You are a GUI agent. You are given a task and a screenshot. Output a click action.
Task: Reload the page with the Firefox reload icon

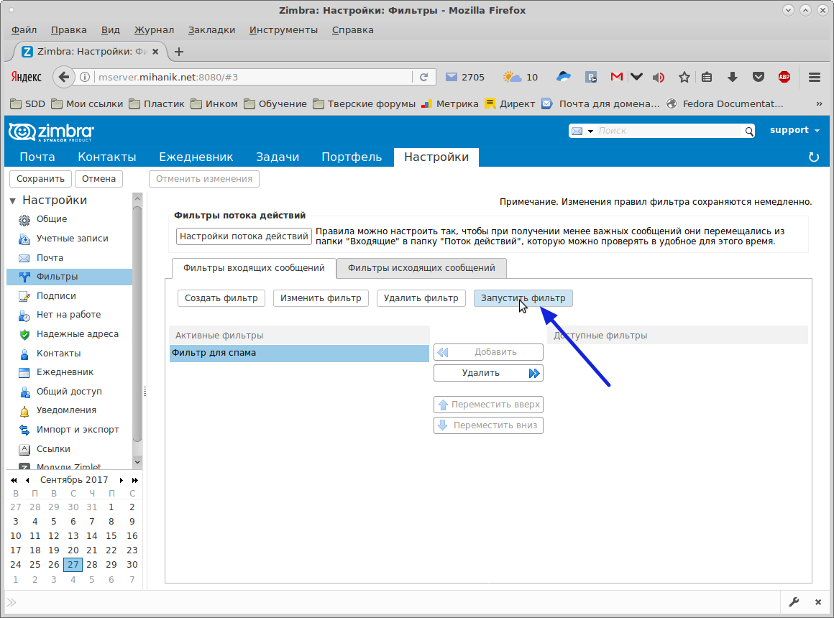(x=424, y=77)
